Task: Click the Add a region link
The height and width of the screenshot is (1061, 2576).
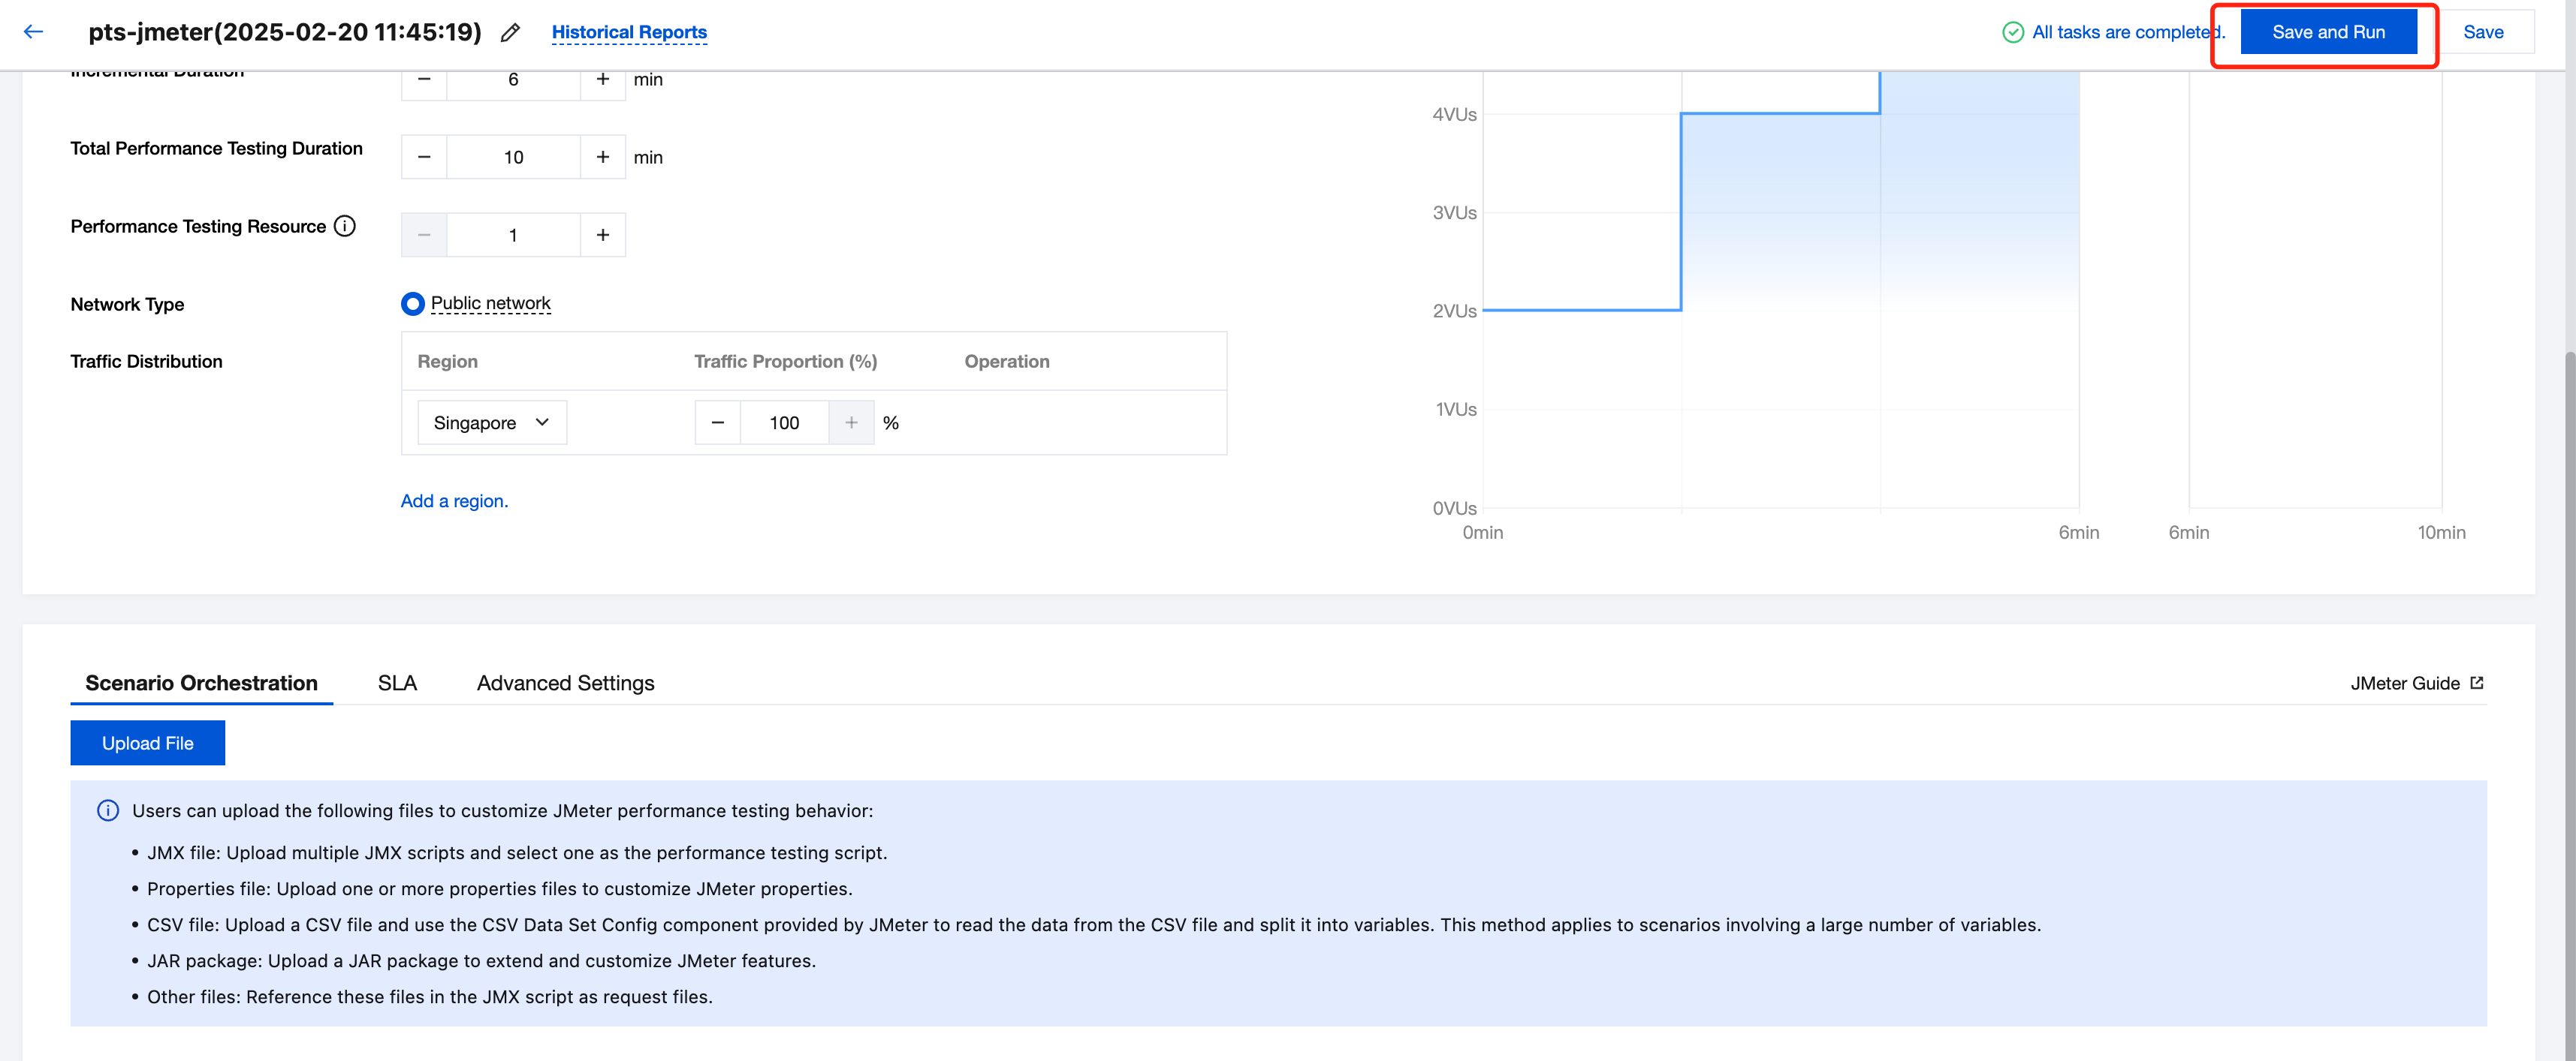Action: tap(454, 500)
